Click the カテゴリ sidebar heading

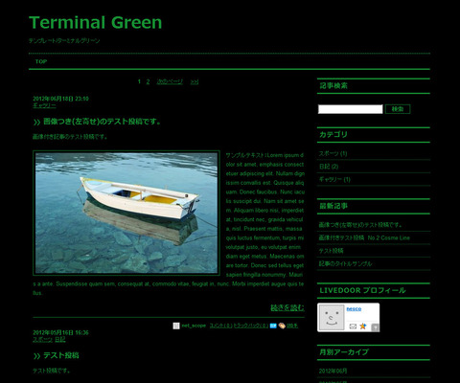click(x=333, y=135)
